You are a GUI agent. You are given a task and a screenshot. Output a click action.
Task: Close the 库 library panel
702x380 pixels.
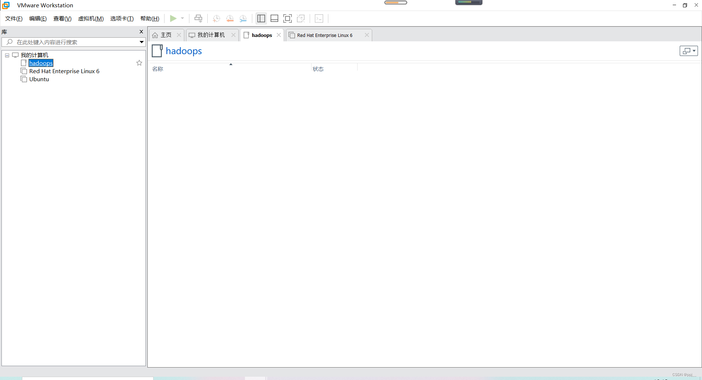(x=141, y=32)
